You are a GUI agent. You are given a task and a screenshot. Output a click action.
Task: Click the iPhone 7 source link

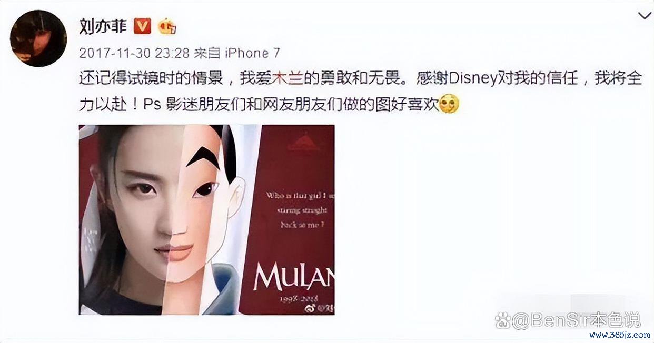coord(252,54)
